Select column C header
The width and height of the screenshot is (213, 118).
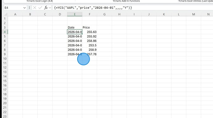tap(45, 14)
